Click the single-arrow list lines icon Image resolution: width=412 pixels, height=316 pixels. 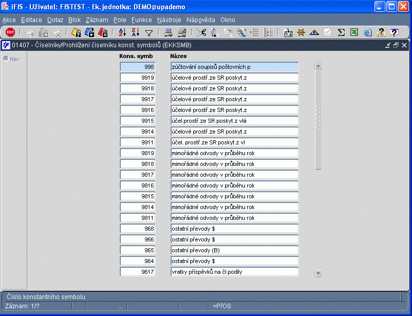tap(255, 32)
